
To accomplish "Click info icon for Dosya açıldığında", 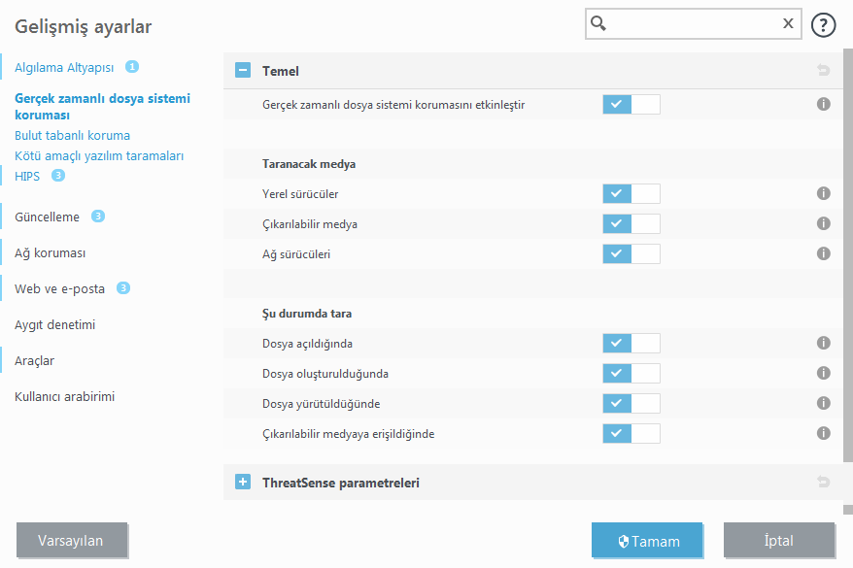I will pyautogui.click(x=824, y=343).
